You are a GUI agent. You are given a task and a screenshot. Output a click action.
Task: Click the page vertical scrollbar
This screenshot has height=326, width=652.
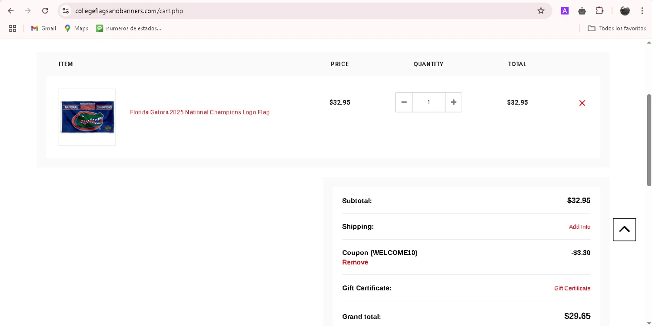649,140
